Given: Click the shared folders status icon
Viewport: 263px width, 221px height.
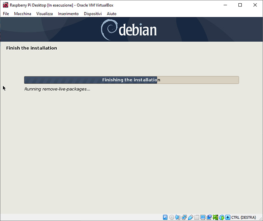Looking at the screenshot, I should coord(196,217).
